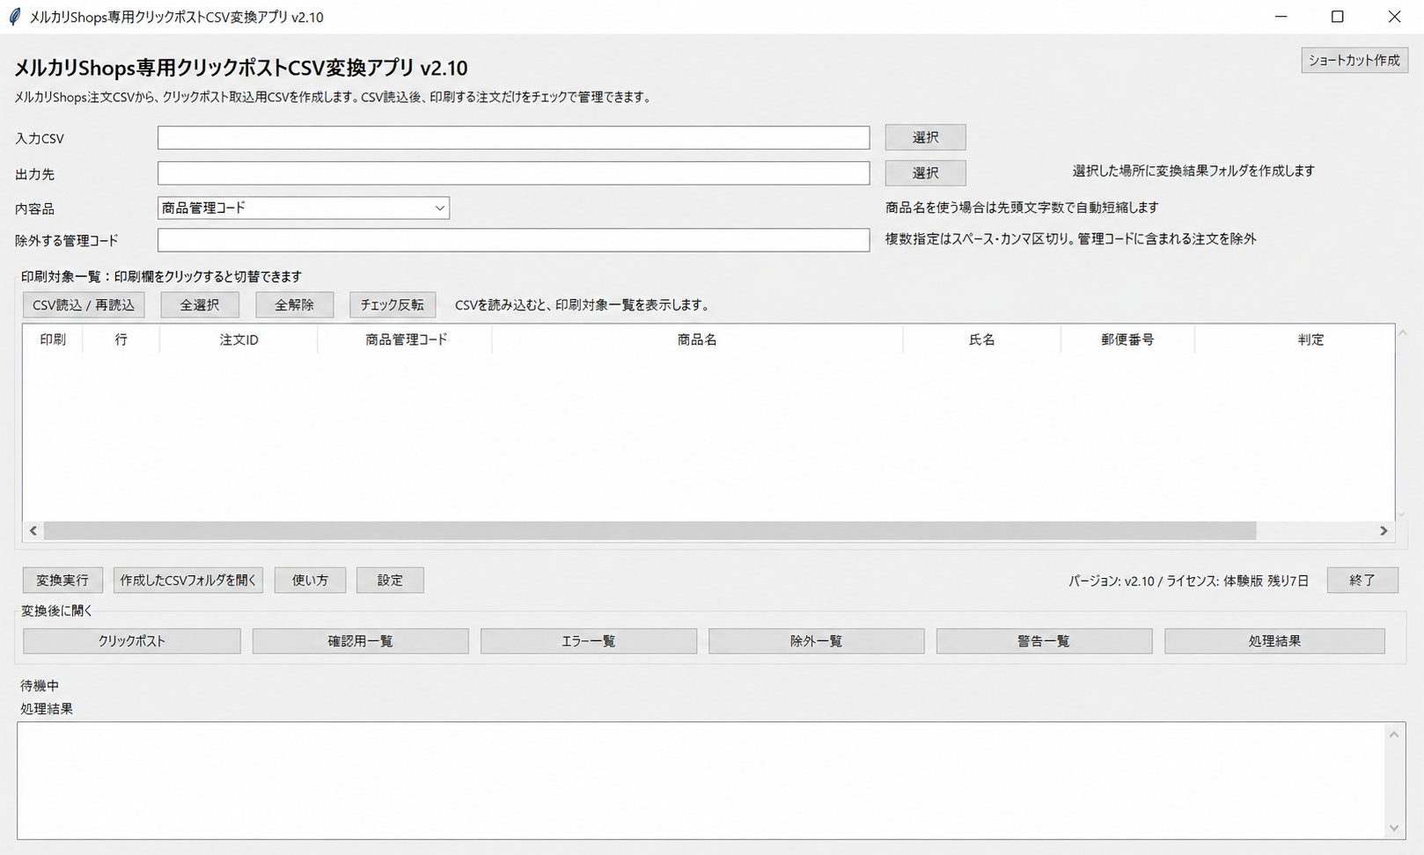Click up arrow of 処理結果 scrollbar

pyautogui.click(x=1394, y=734)
